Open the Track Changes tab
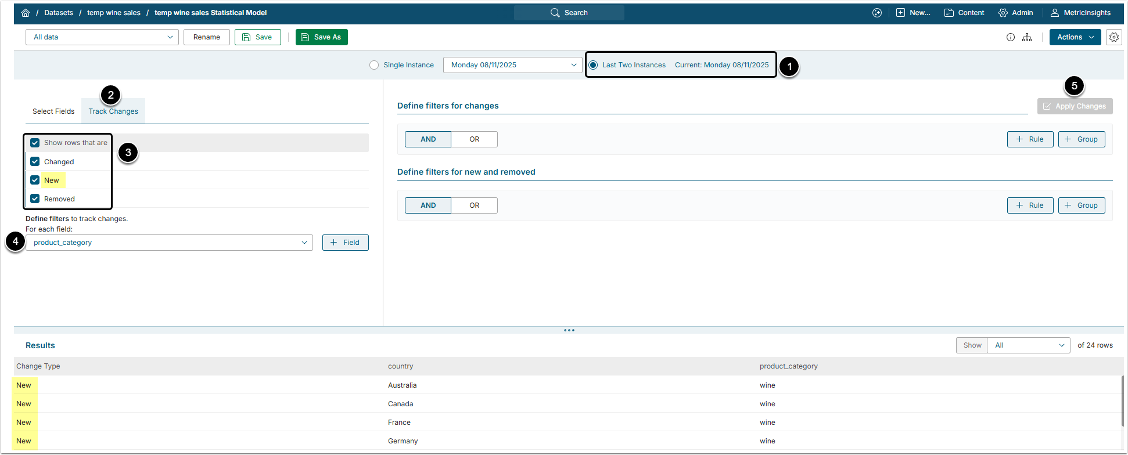Screen dimensions: 1128x455 pos(113,111)
